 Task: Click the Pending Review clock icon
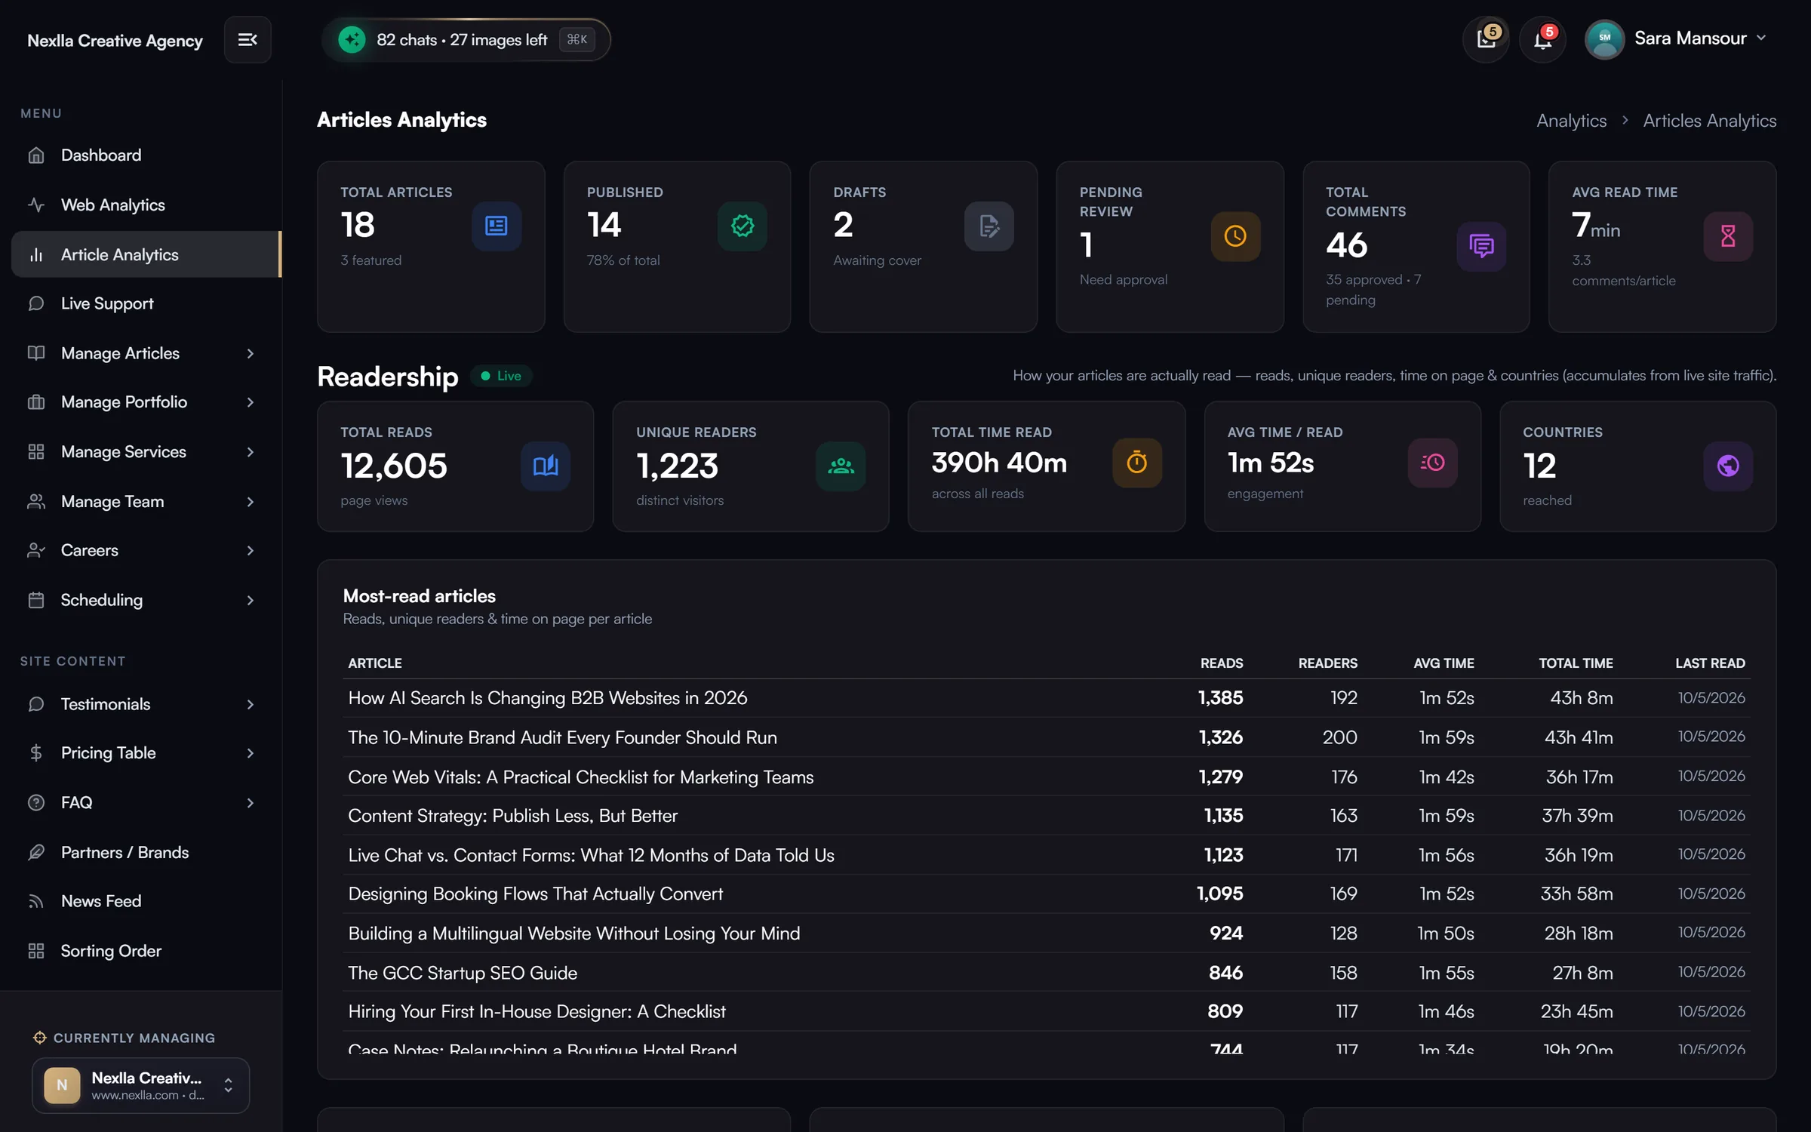(x=1235, y=236)
